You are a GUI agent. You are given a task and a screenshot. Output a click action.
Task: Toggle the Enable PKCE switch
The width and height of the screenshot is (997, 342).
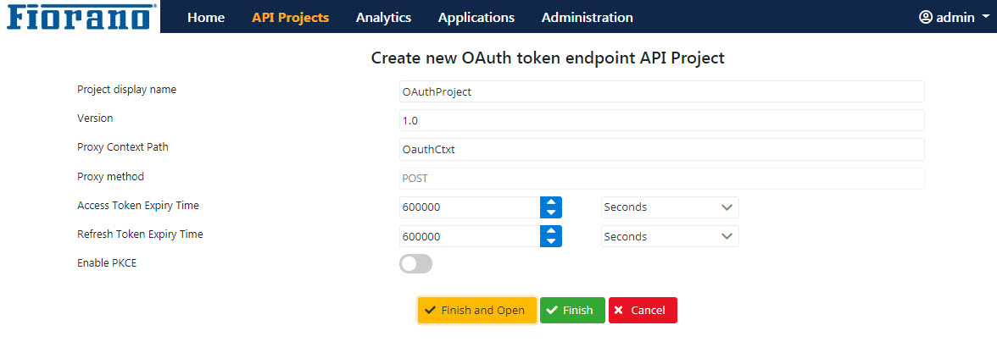click(x=415, y=264)
